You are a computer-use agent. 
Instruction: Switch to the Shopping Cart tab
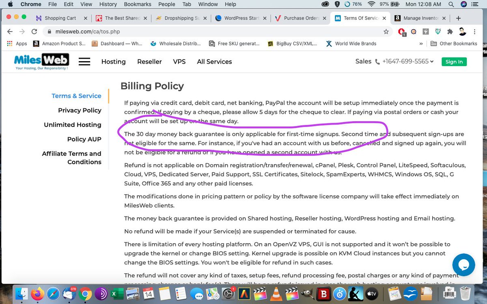(60, 18)
